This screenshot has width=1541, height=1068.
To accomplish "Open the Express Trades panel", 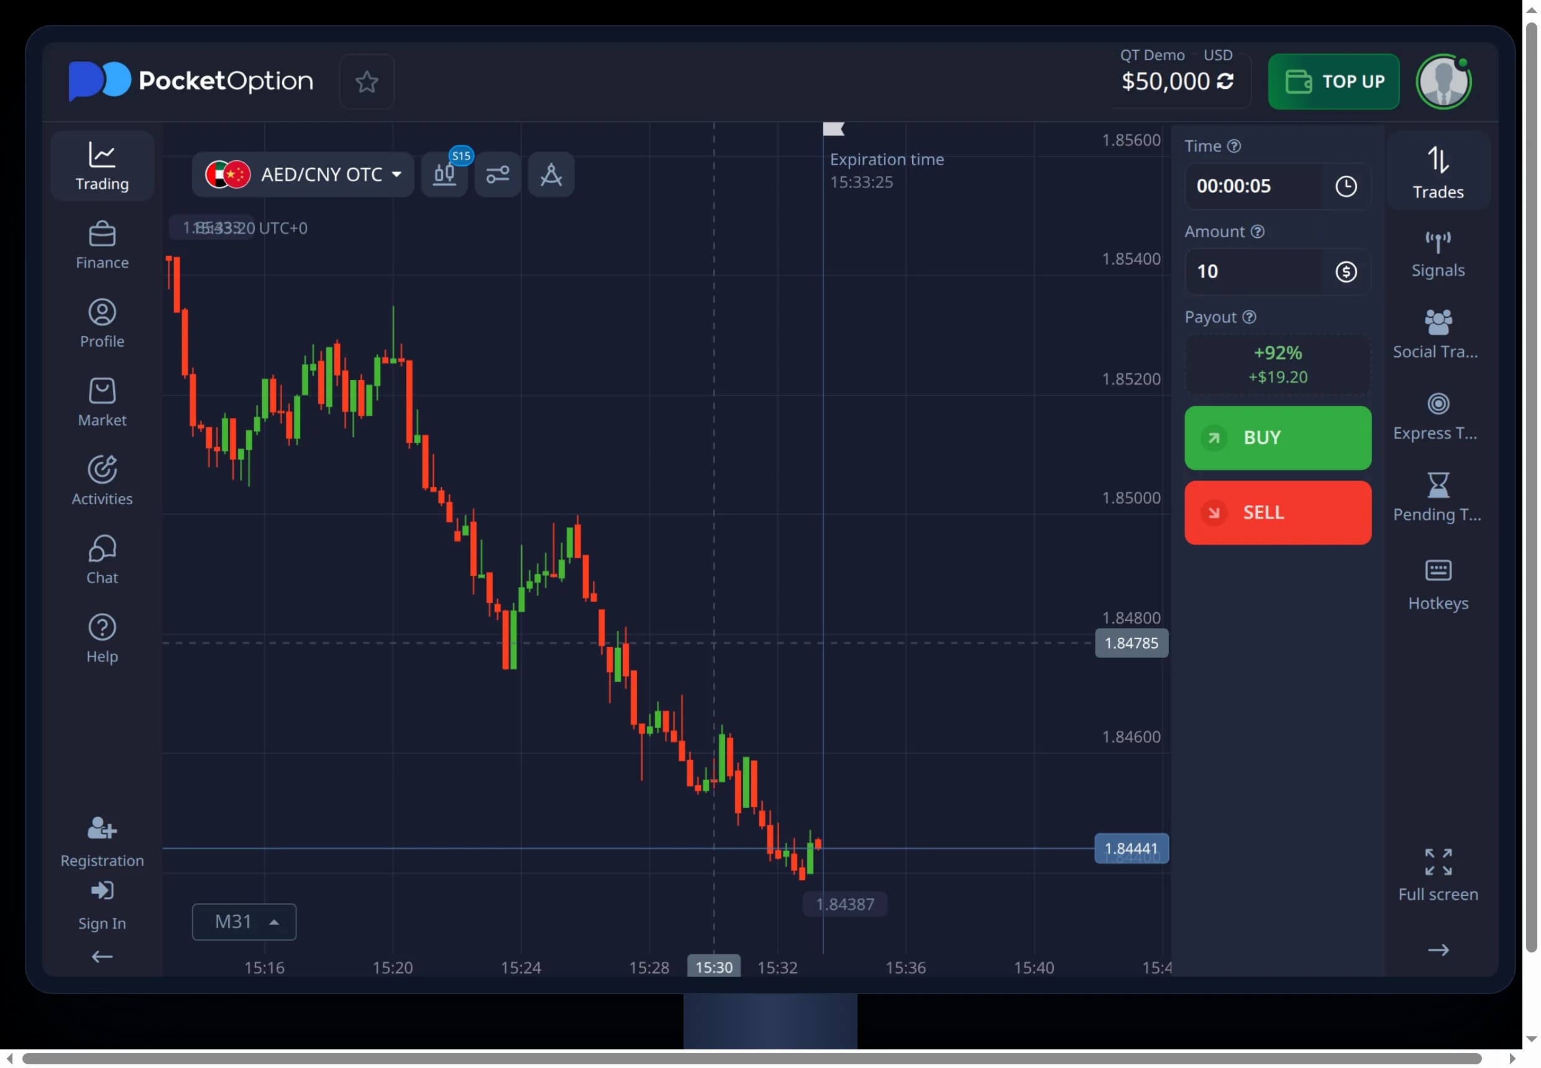I will click(1438, 416).
